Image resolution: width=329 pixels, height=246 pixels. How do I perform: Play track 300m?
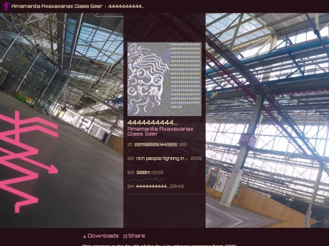143,173
